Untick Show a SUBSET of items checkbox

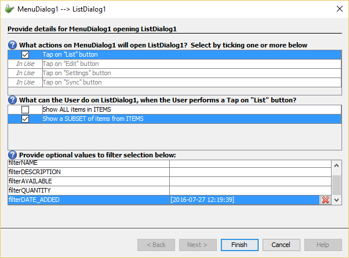click(x=25, y=119)
